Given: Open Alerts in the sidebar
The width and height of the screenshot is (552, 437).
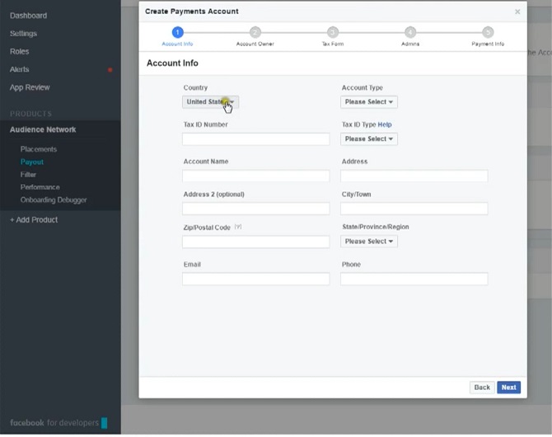Looking at the screenshot, I should point(20,69).
